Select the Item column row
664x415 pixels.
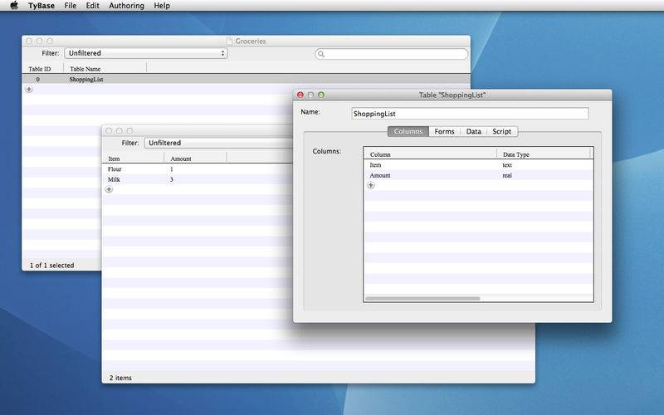click(479, 164)
